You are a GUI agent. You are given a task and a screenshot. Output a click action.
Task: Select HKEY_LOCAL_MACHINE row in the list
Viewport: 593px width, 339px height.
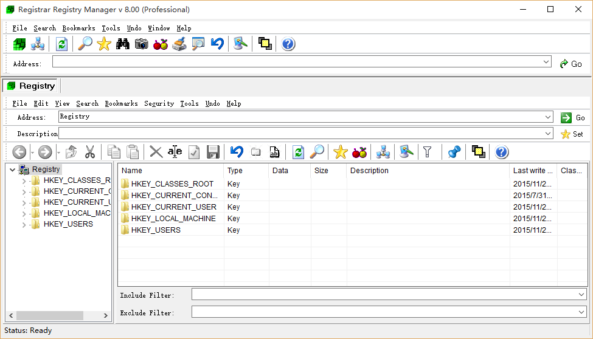352,219
